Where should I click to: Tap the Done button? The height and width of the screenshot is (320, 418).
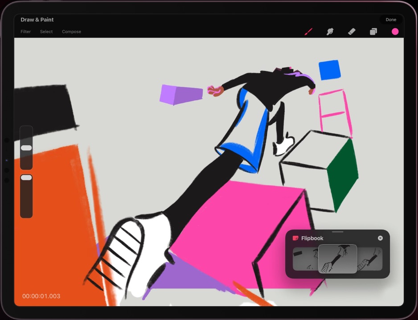391,20
